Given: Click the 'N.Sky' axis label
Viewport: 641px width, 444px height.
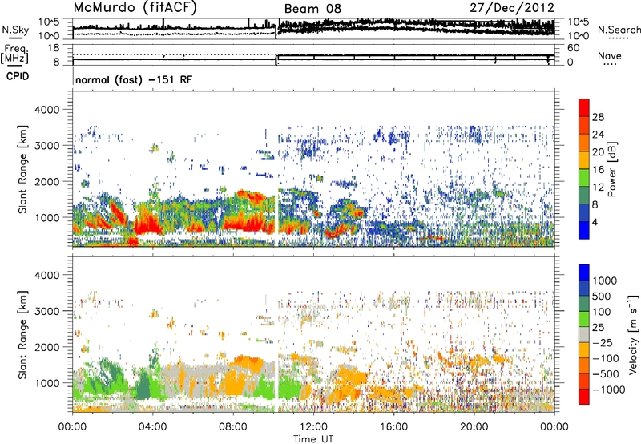Looking at the screenshot, I should 15,30.
